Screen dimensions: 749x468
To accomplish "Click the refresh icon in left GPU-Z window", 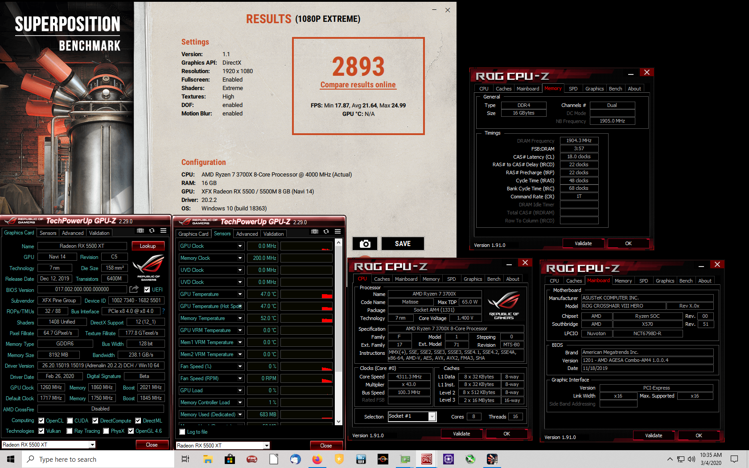I will [152, 230].
